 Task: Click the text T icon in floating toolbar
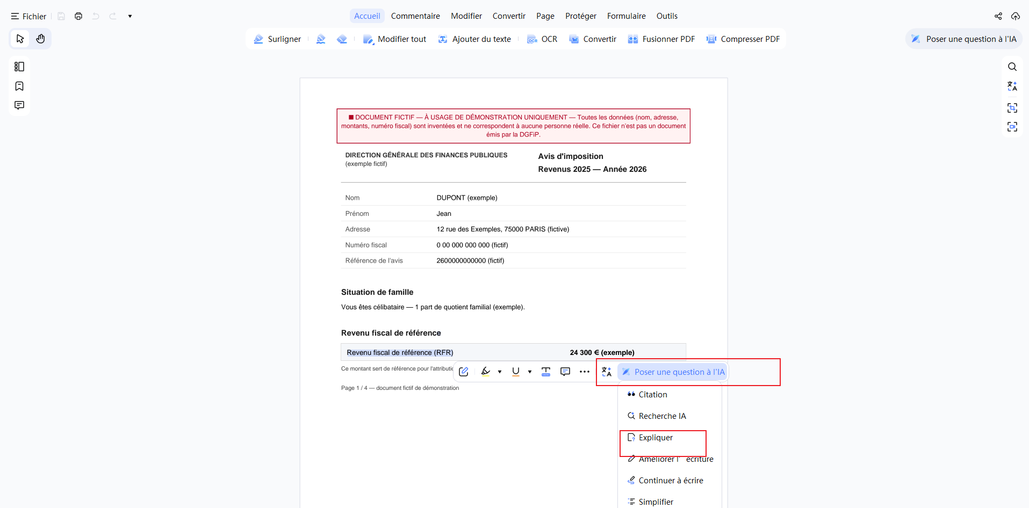(546, 372)
